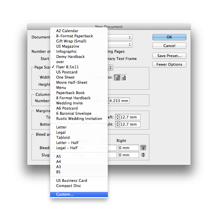The image size is (215, 218).
Task: Click the Left margin 12.7 mm field
Action: 130,117
